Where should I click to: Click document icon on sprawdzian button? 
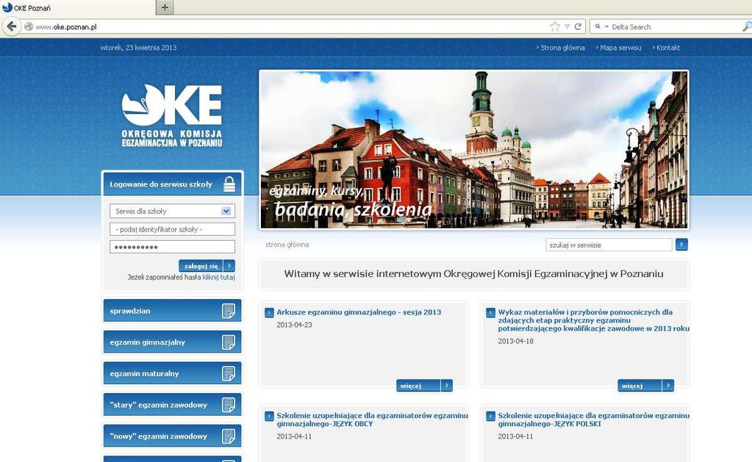coord(229,311)
